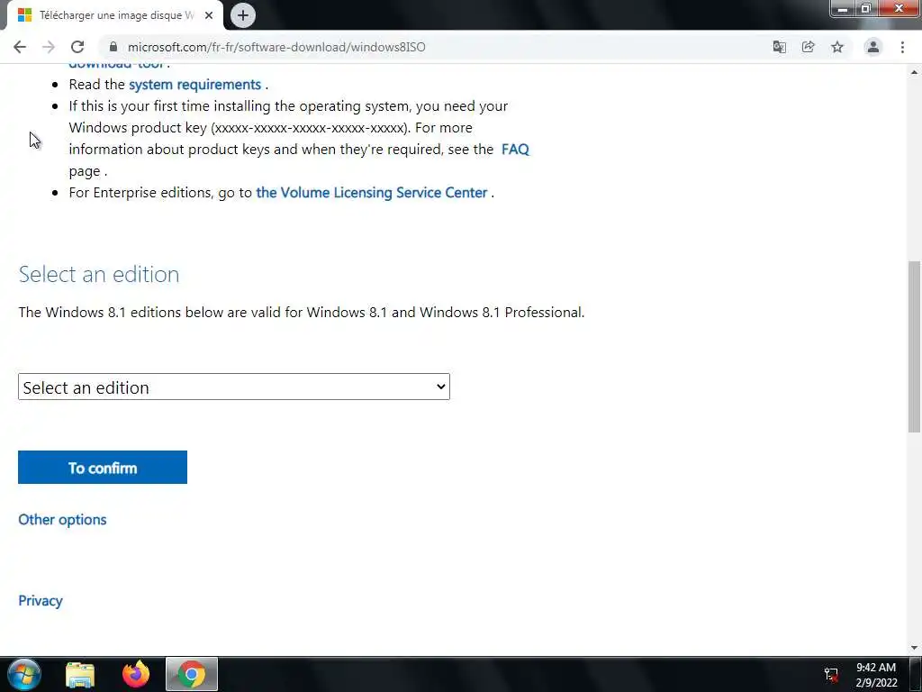This screenshot has width=922, height=692.
Task: Open the Other options link
Action: (x=62, y=520)
